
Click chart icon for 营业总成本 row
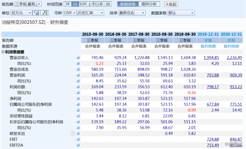pyautogui.click(x=78, y=70)
